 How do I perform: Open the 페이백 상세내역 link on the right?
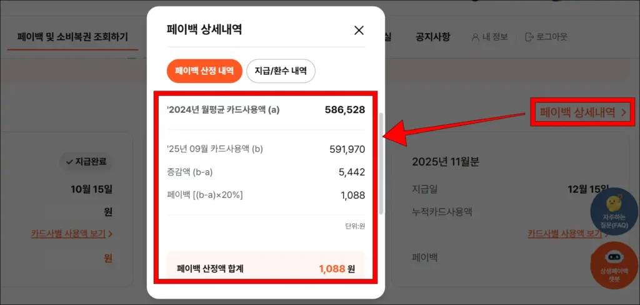[x=582, y=112]
